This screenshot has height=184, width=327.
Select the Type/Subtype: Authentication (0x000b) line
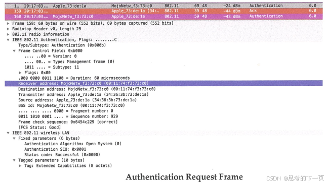point(62,45)
